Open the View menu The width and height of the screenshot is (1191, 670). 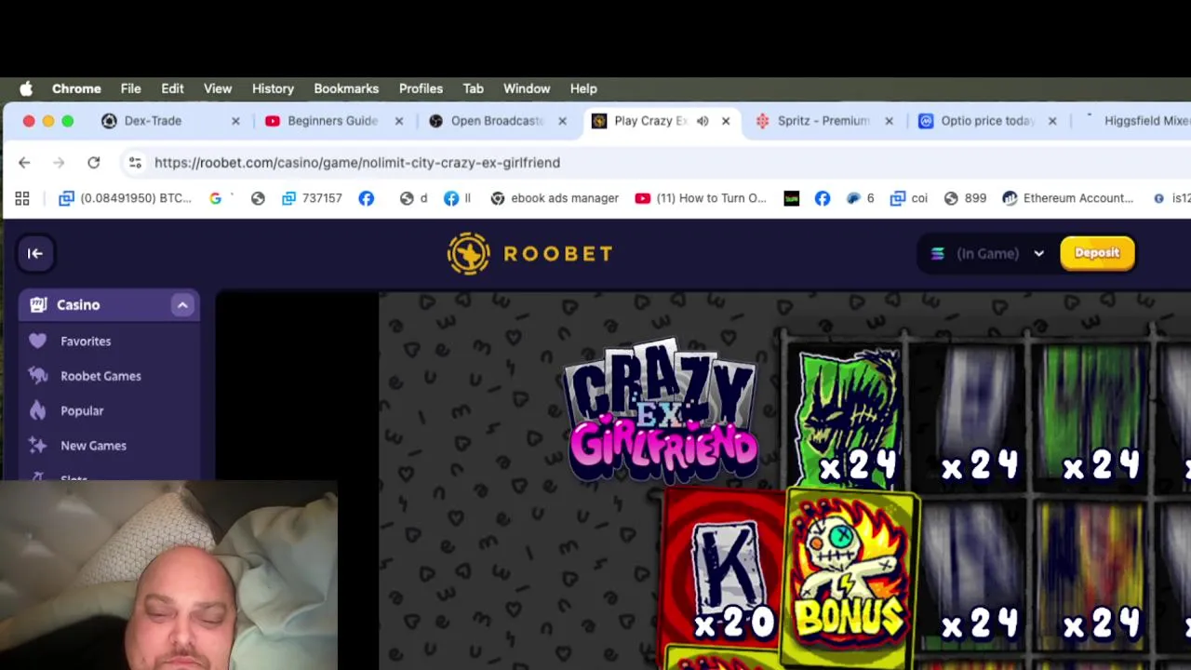(218, 88)
